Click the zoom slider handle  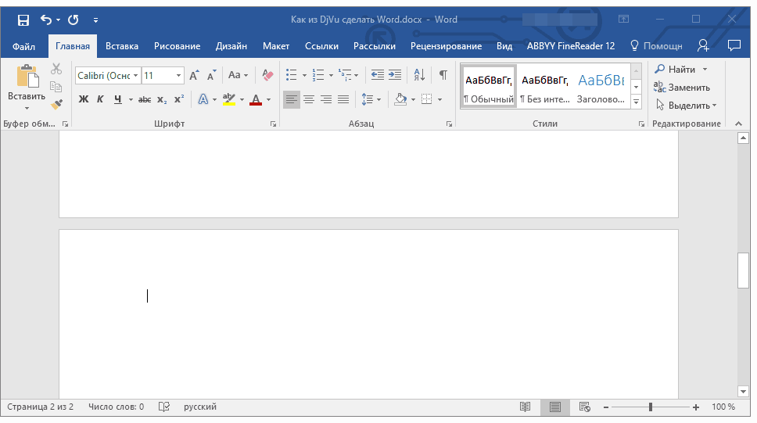(x=650, y=407)
